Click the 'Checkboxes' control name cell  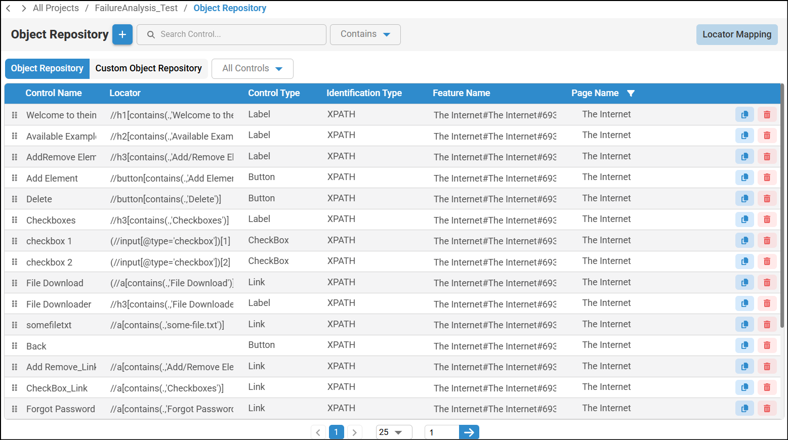[x=51, y=221]
